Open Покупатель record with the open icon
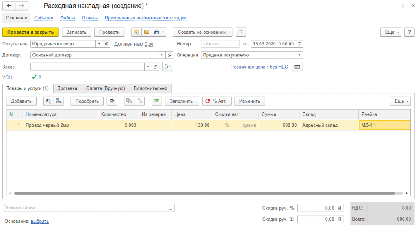Viewport: 416px width, 228px height. pos(107,44)
